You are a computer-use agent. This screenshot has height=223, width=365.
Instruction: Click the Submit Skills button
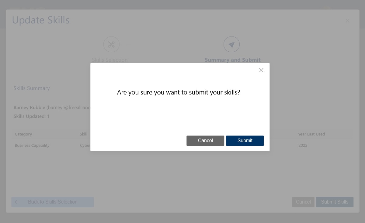(334, 202)
